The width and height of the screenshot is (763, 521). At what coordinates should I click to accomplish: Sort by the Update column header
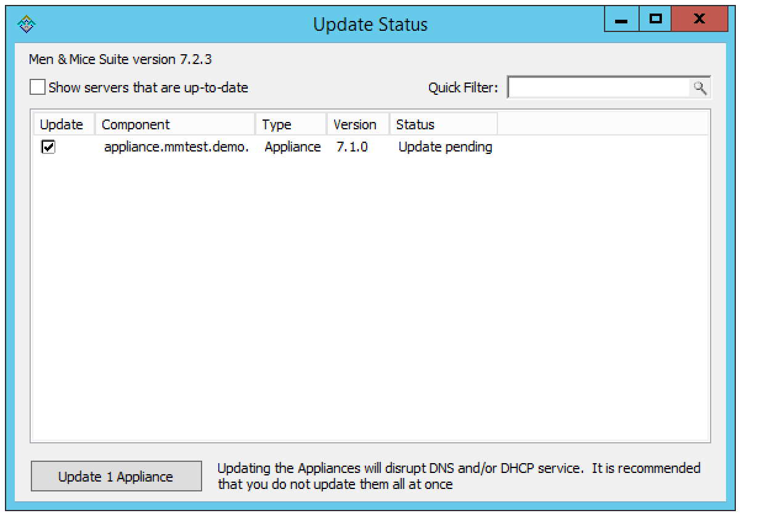coord(62,124)
